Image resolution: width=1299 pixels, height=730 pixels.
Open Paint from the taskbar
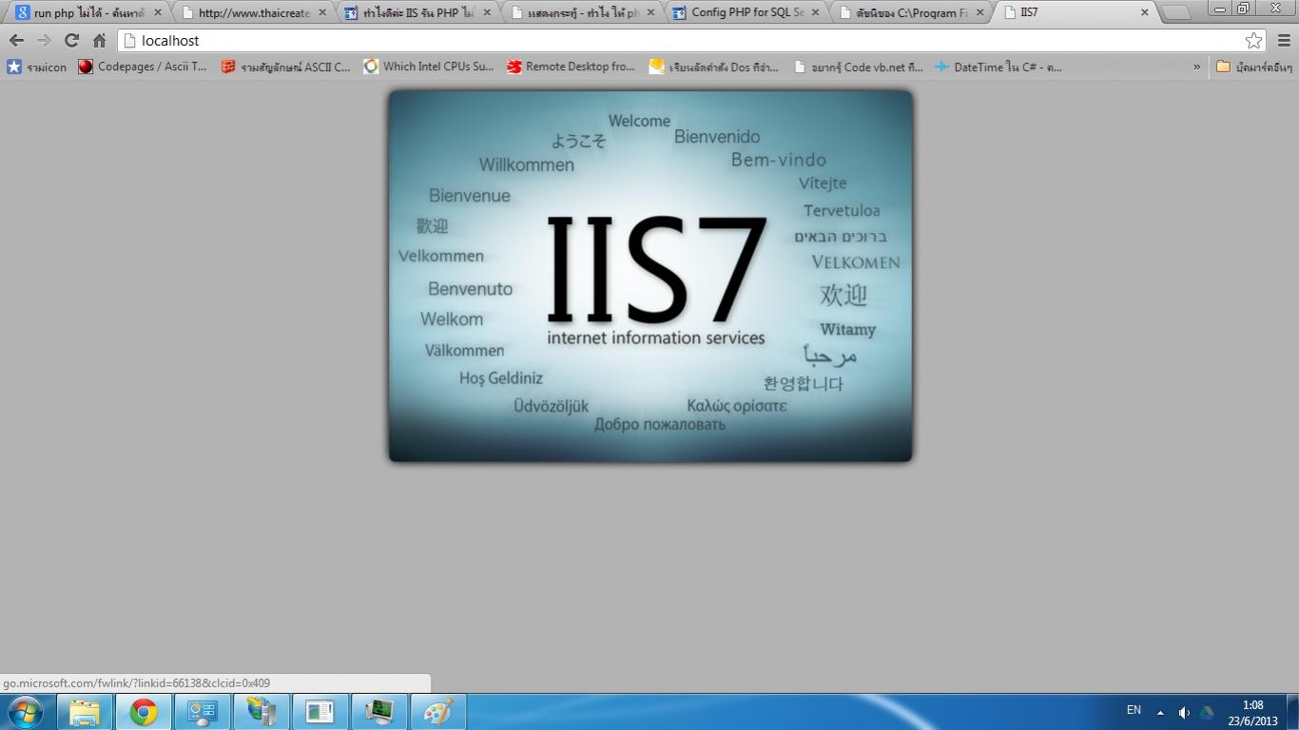coord(438,712)
